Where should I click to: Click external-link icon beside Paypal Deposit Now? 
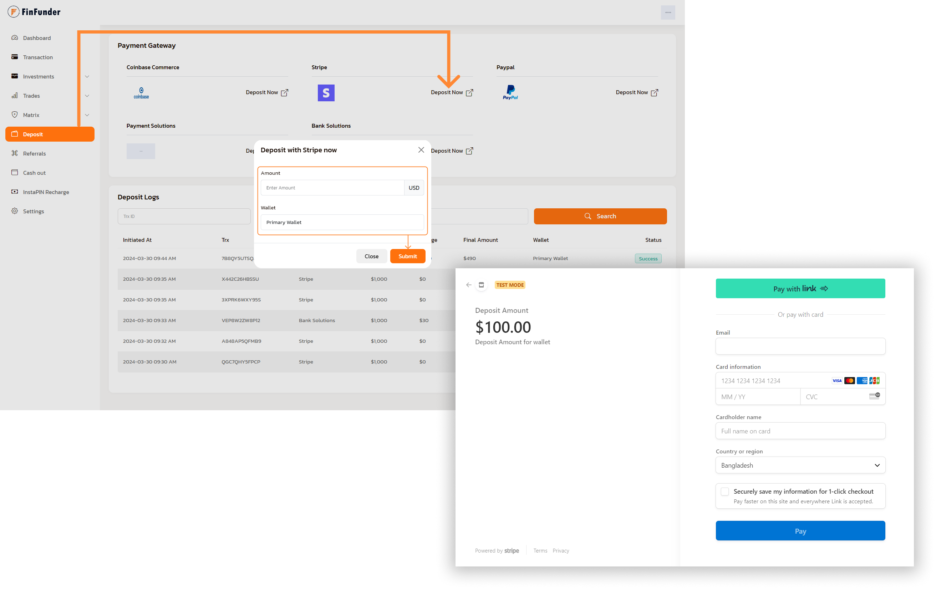tap(655, 92)
